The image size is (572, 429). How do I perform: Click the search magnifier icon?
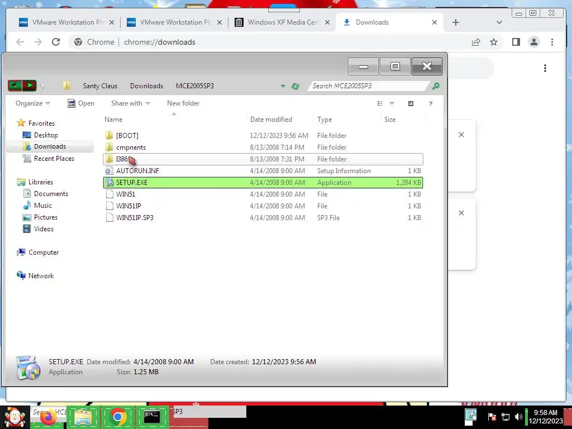click(x=436, y=86)
